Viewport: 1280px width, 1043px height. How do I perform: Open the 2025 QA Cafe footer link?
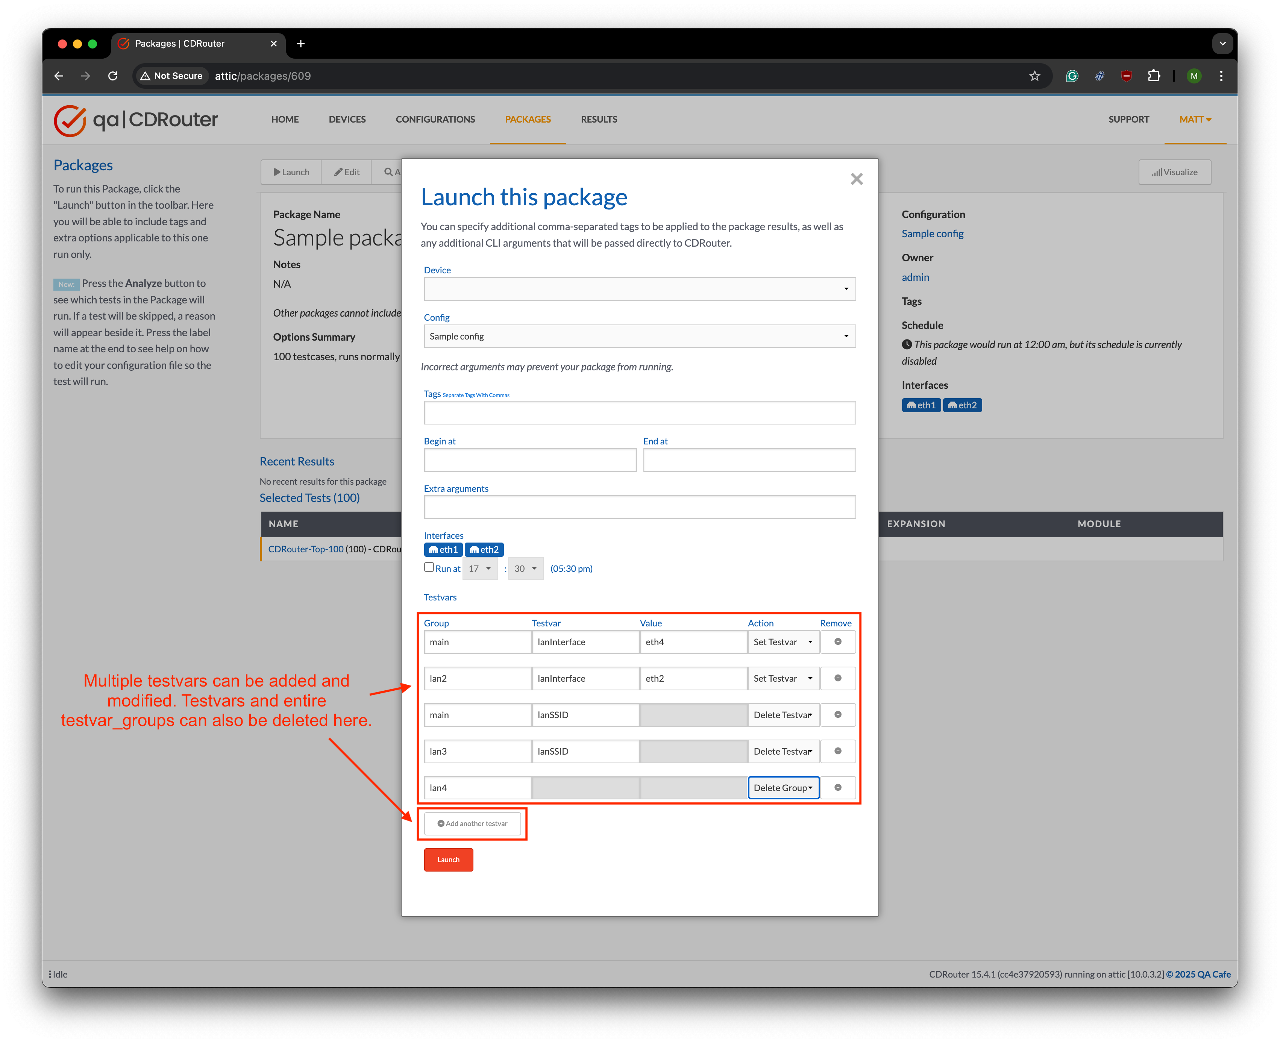click(x=1198, y=974)
